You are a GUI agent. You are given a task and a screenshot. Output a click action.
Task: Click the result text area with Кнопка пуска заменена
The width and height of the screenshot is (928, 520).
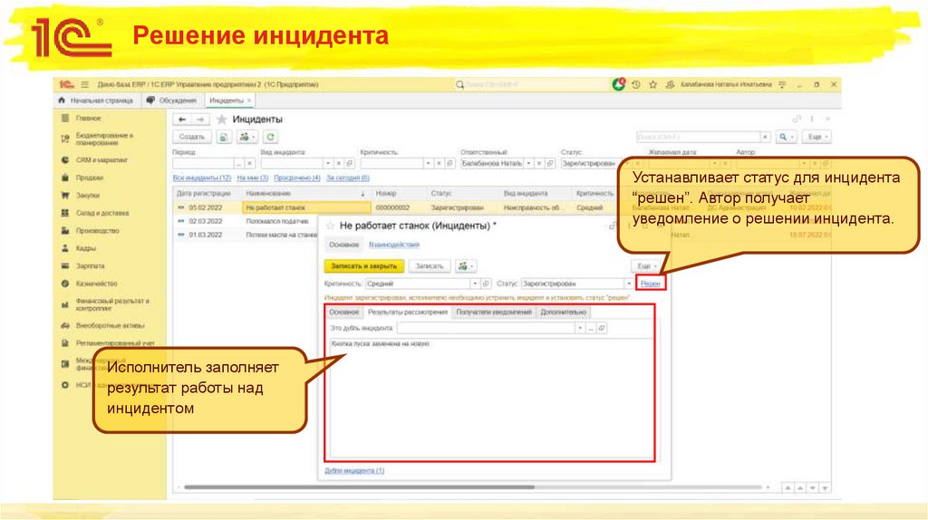pos(491,398)
